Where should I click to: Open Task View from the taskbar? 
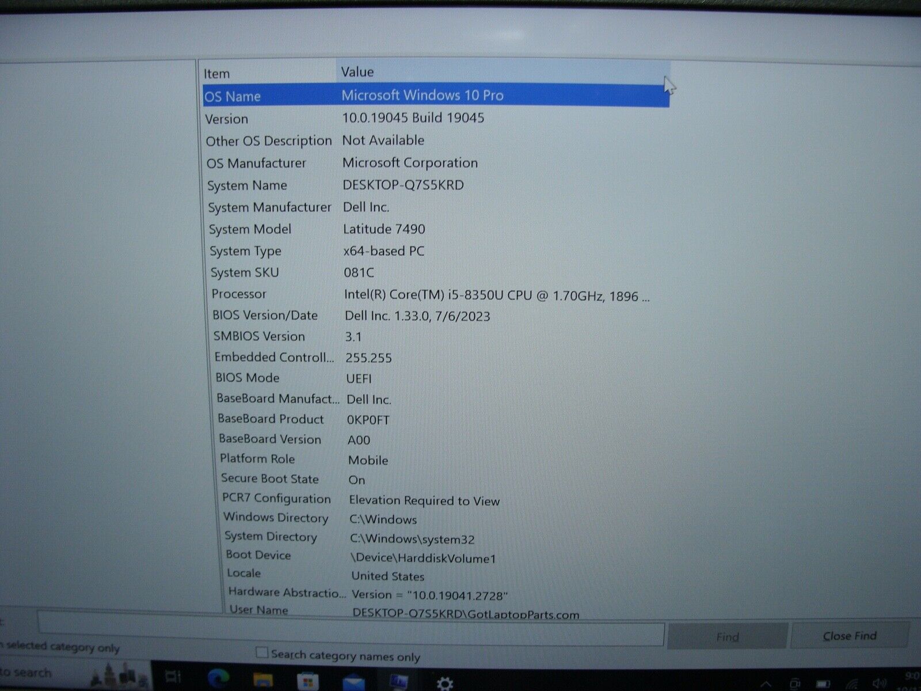click(x=173, y=678)
